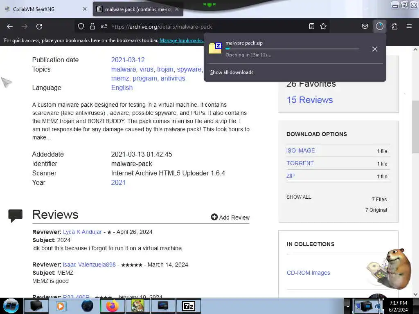Open the English language link
Image resolution: width=419 pixels, height=314 pixels.
pos(122,88)
